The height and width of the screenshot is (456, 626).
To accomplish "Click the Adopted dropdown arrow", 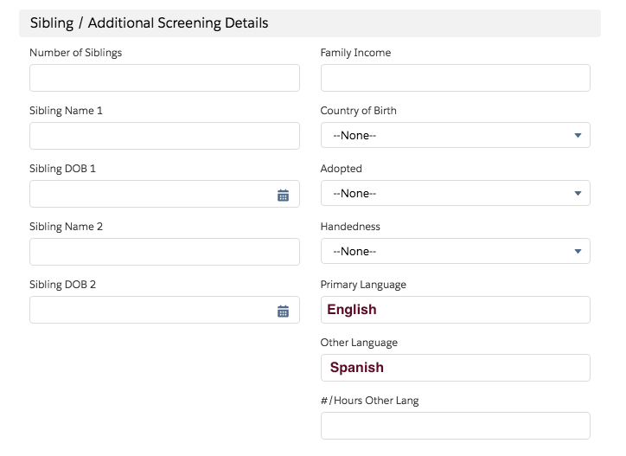I will pyautogui.click(x=578, y=194).
